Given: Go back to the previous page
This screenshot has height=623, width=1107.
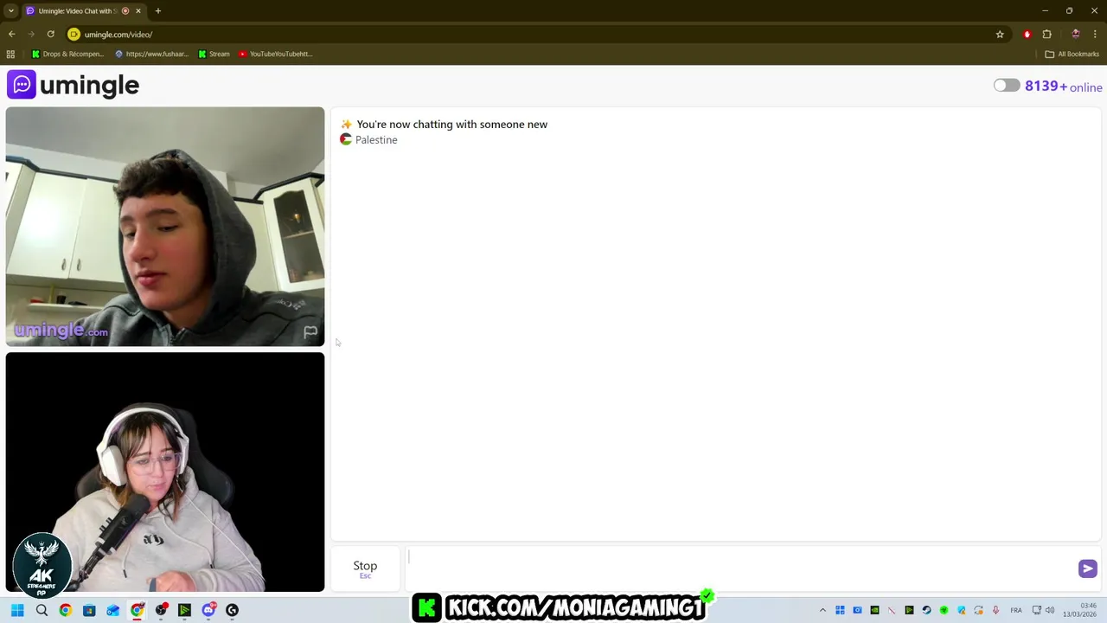Looking at the screenshot, I should pyautogui.click(x=12, y=35).
